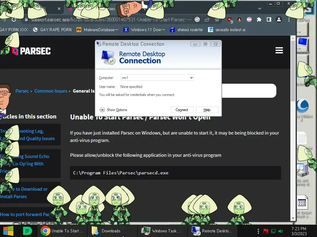Open Chrome's tab search chevron
The width and height of the screenshot is (317, 237).
(x=260, y=9)
